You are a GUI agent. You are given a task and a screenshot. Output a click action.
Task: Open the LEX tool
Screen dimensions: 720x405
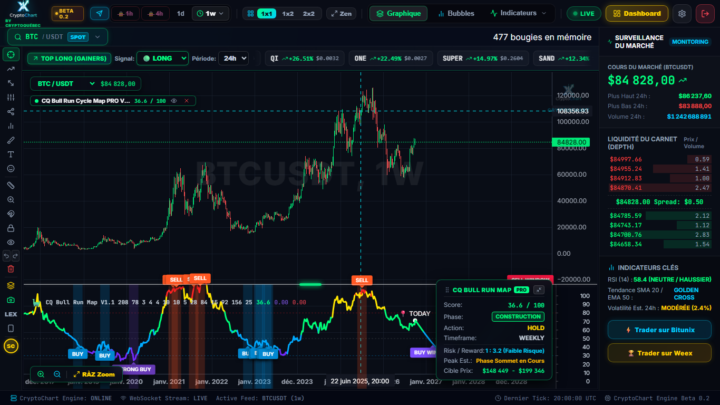11,314
